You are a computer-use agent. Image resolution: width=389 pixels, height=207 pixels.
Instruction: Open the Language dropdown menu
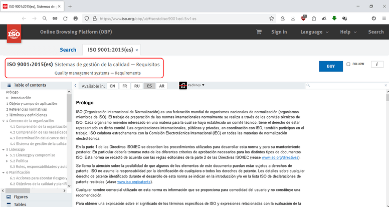pos(314,32)
